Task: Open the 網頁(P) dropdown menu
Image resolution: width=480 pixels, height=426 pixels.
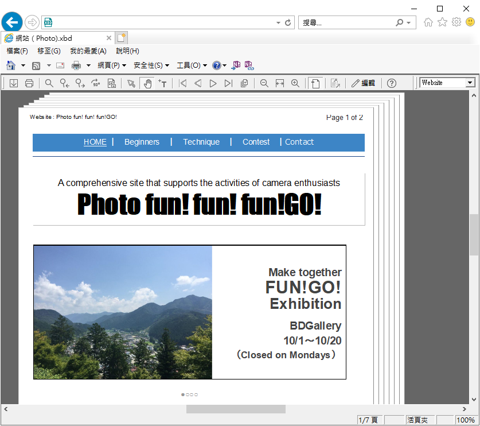Action: point(112,65)
